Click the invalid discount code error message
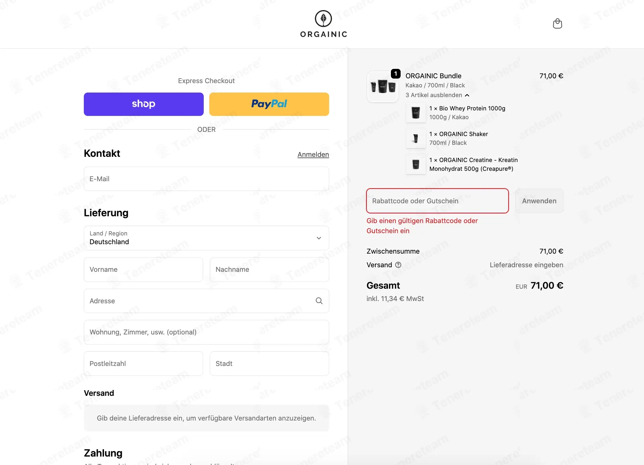The width and height of the screenshot is (644, 465). pos(422,226)
